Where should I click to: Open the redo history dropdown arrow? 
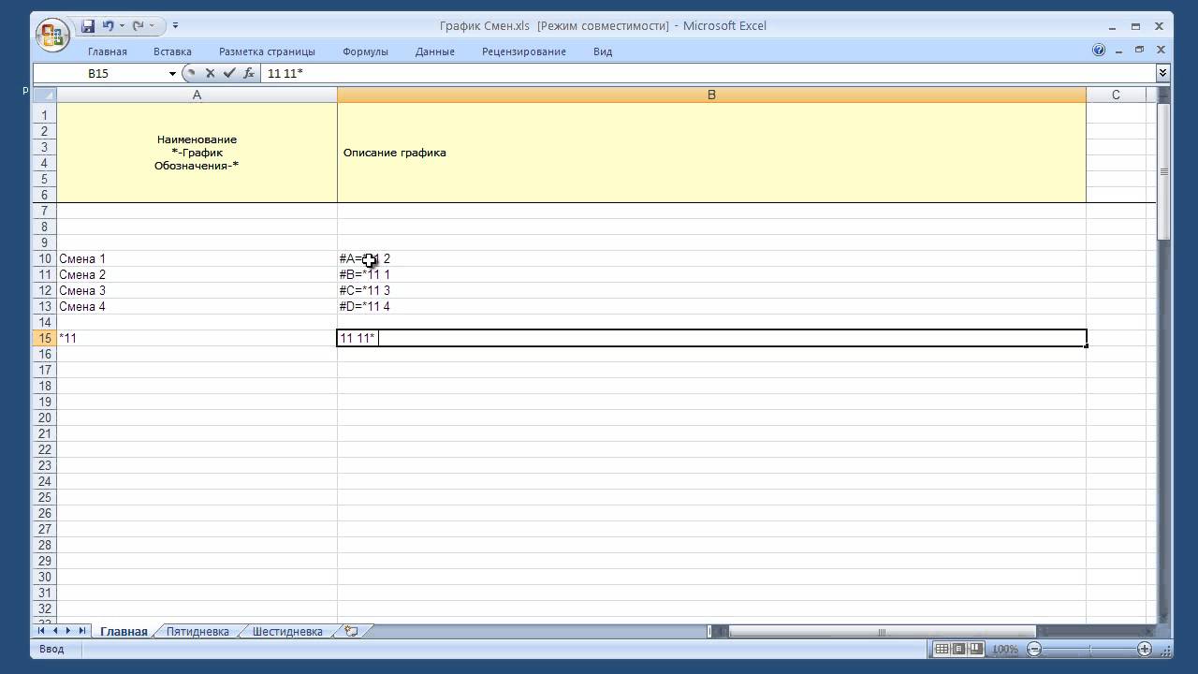tap(153, 26)
